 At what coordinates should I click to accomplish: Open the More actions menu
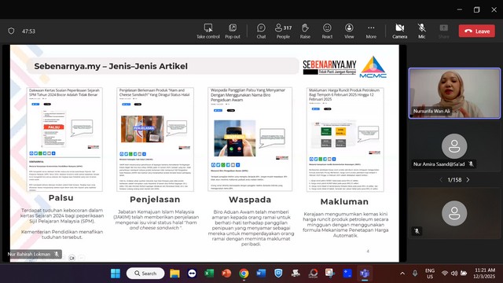pos(371,31)
